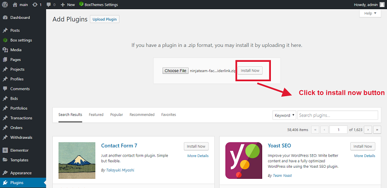Viewport: 387px width, 188px height.
Task: Open the Media menu item
Action: 23,50
